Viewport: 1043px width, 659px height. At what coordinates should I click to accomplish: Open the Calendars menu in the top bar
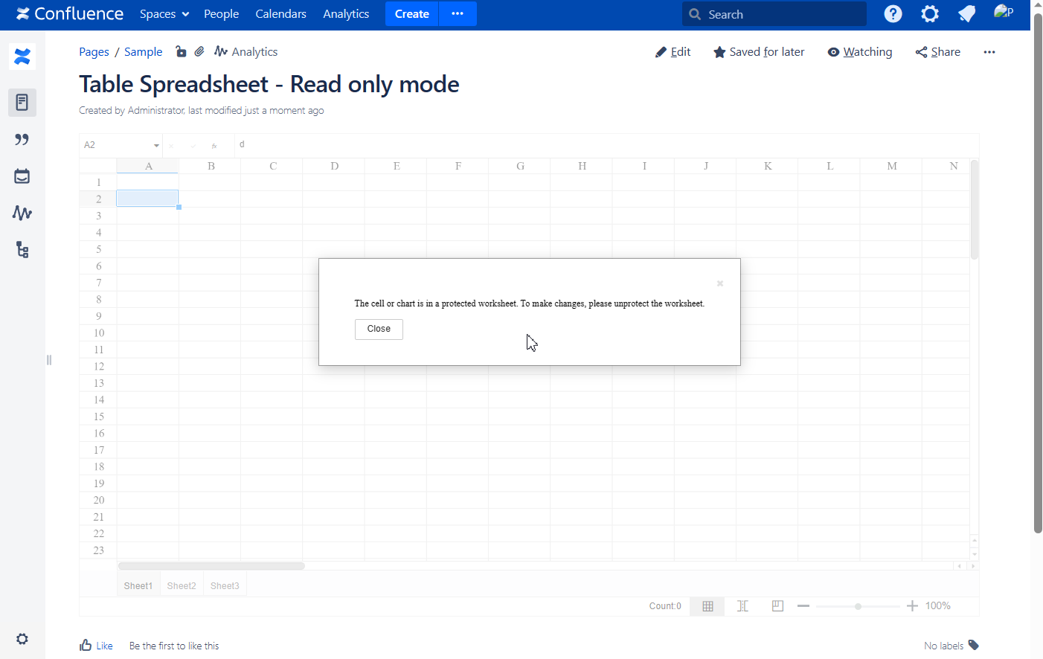point(280,14)
